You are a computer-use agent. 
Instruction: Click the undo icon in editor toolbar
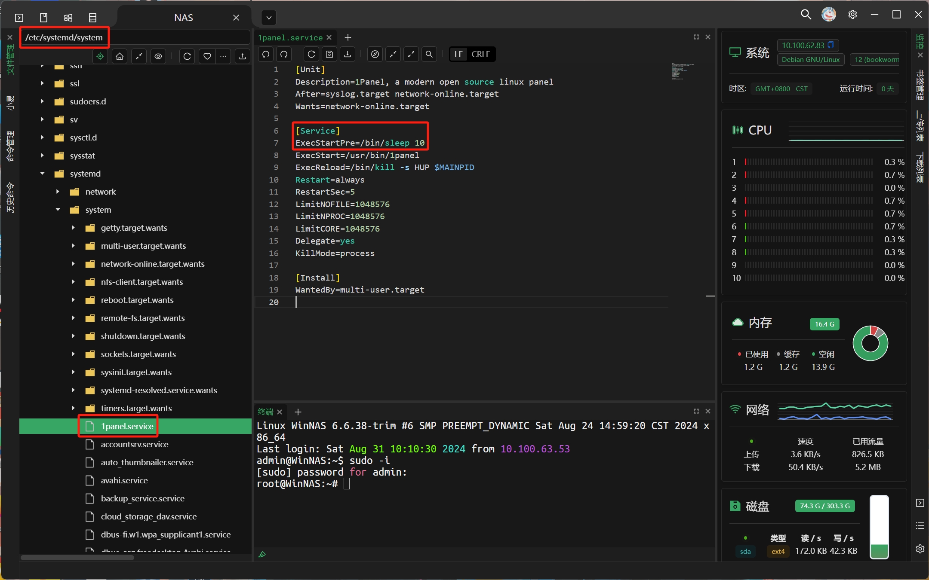pyautogui.click(x=266, y=54)
